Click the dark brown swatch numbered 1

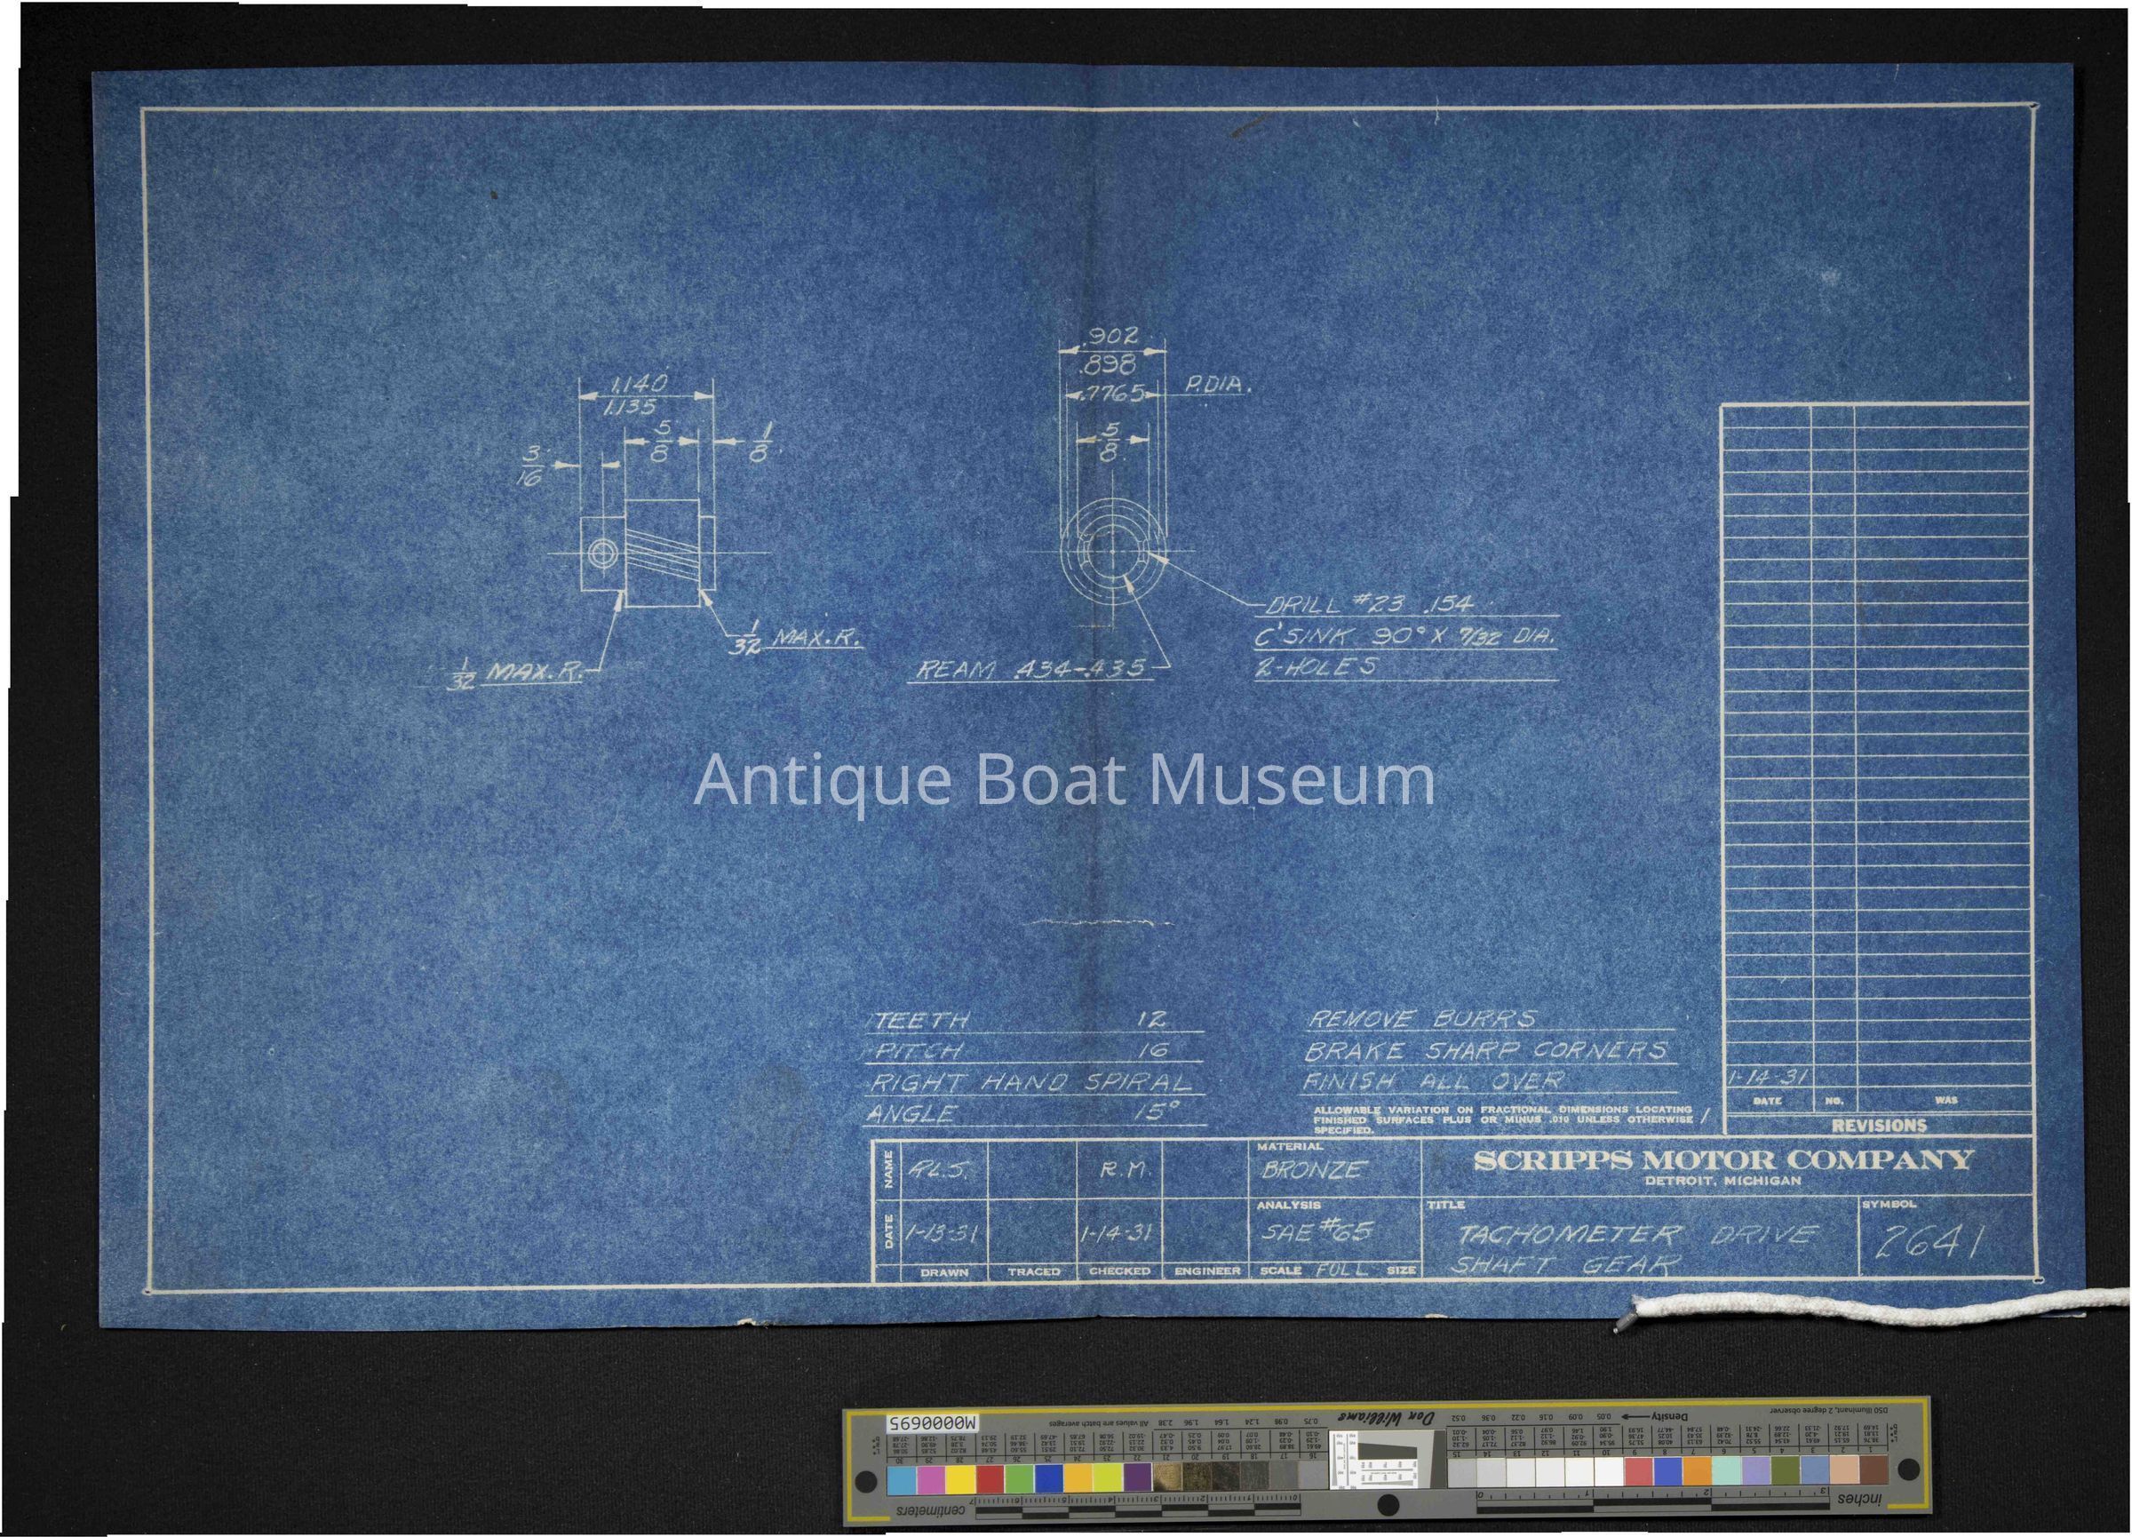point(1875,1469)
